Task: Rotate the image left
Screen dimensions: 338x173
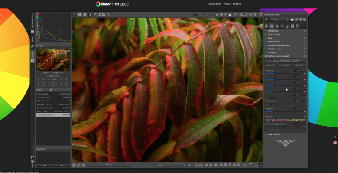Action: tap(242, 15)
